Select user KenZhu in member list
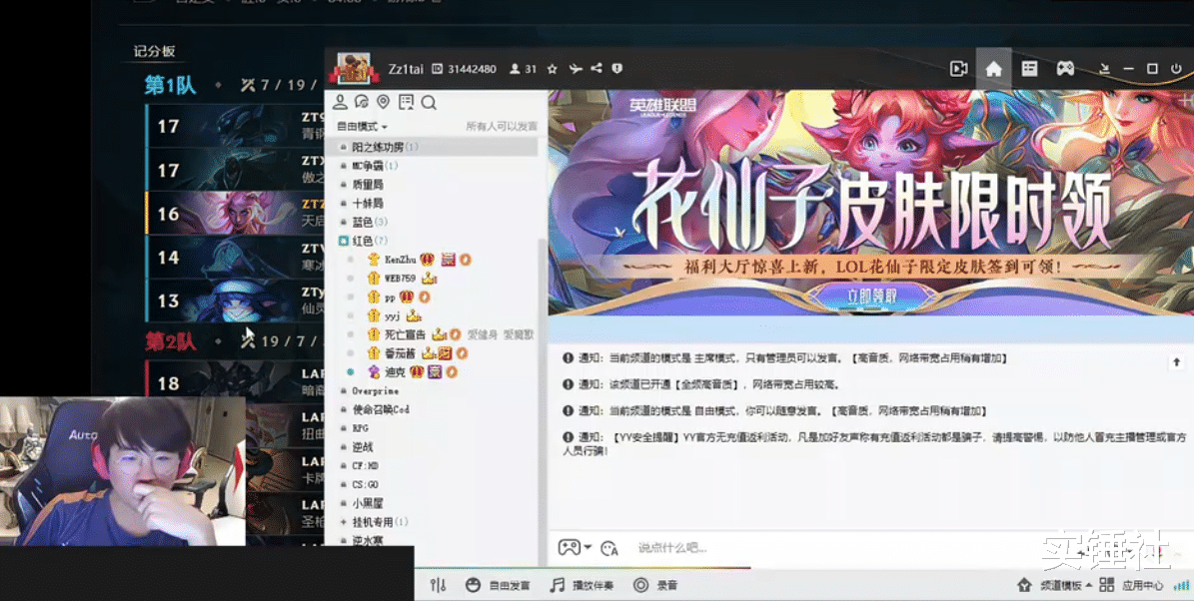The height and width of the screenshot is (601, 1194). coord(400,260)
